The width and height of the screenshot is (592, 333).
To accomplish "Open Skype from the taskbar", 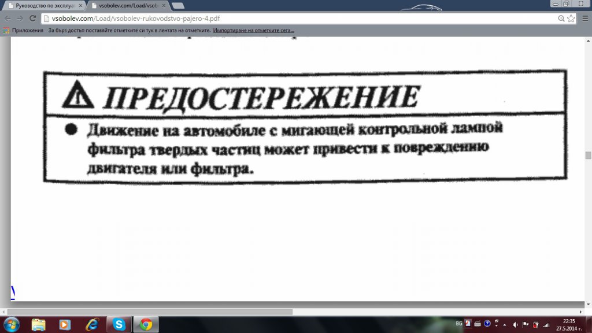I will pos(119,325).
